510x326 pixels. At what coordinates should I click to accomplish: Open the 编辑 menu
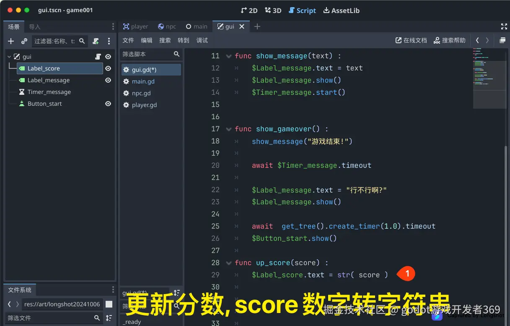coord(147,40)
